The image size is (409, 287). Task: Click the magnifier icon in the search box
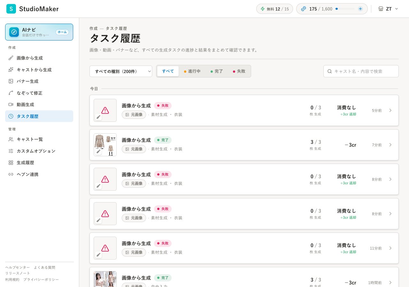pos(330,71)
